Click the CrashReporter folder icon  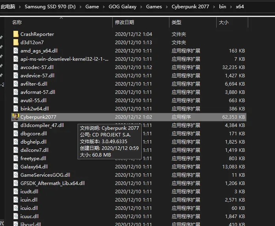point(16,34)
